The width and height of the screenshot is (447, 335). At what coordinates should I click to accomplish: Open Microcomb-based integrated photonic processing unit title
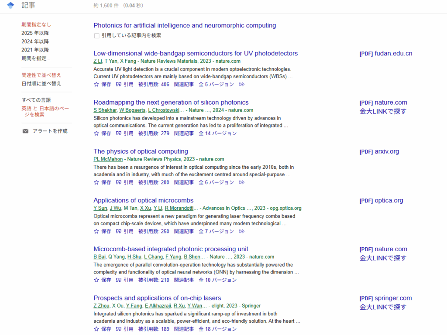171,249
